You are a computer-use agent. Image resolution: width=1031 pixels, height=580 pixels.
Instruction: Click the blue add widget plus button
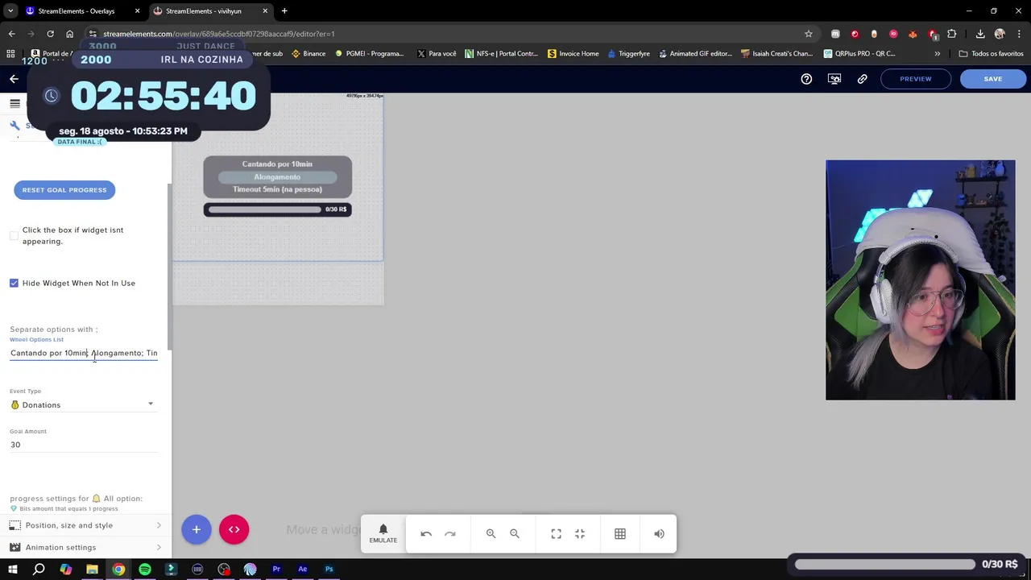(196, 529)
